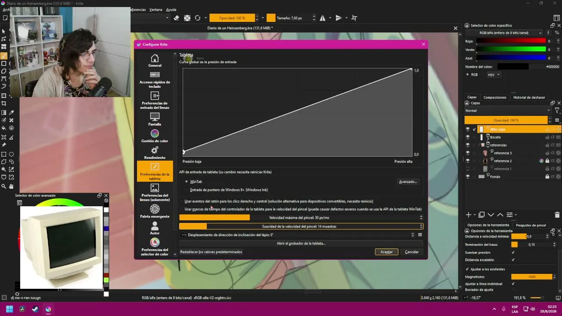Select Entrada de puntero de Windows Ink

pyautogui.click(x=227, y=190)
